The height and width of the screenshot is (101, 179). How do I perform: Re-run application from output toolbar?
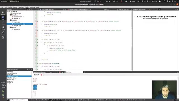(x=58, y=72)
